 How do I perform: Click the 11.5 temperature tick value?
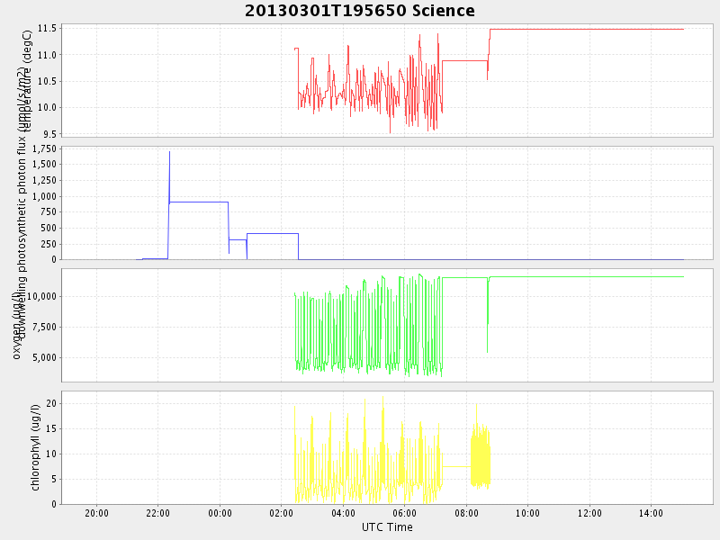click(47, 29)
